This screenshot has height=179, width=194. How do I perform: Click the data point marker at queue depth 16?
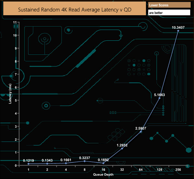coord(103,163)
